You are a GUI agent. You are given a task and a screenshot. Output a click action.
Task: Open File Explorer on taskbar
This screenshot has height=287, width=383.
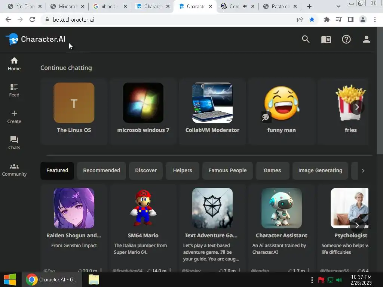pyautogui.click(x=94, y=280)
